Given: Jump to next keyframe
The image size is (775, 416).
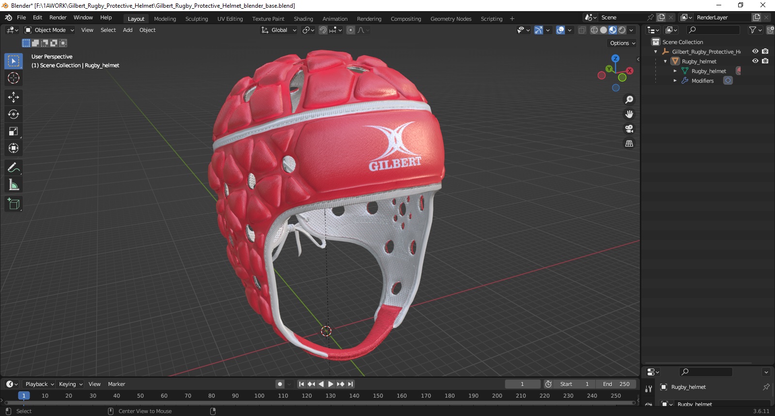Looking at the screenshot, I should tap(341, 384).
